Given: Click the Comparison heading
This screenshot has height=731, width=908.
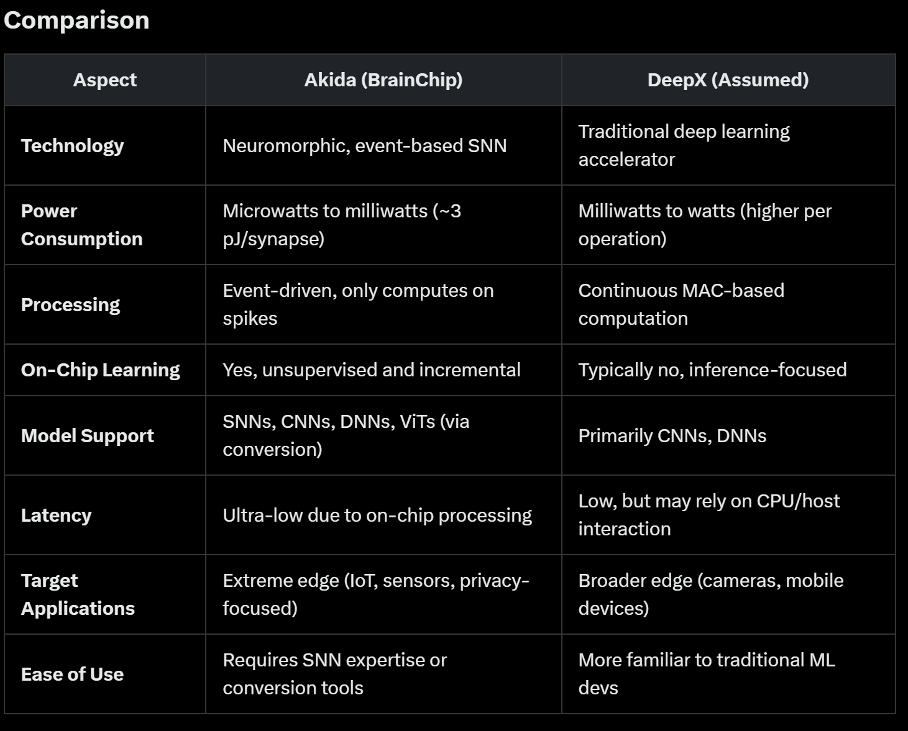Looking at the screenshot, I should (76, 20).
